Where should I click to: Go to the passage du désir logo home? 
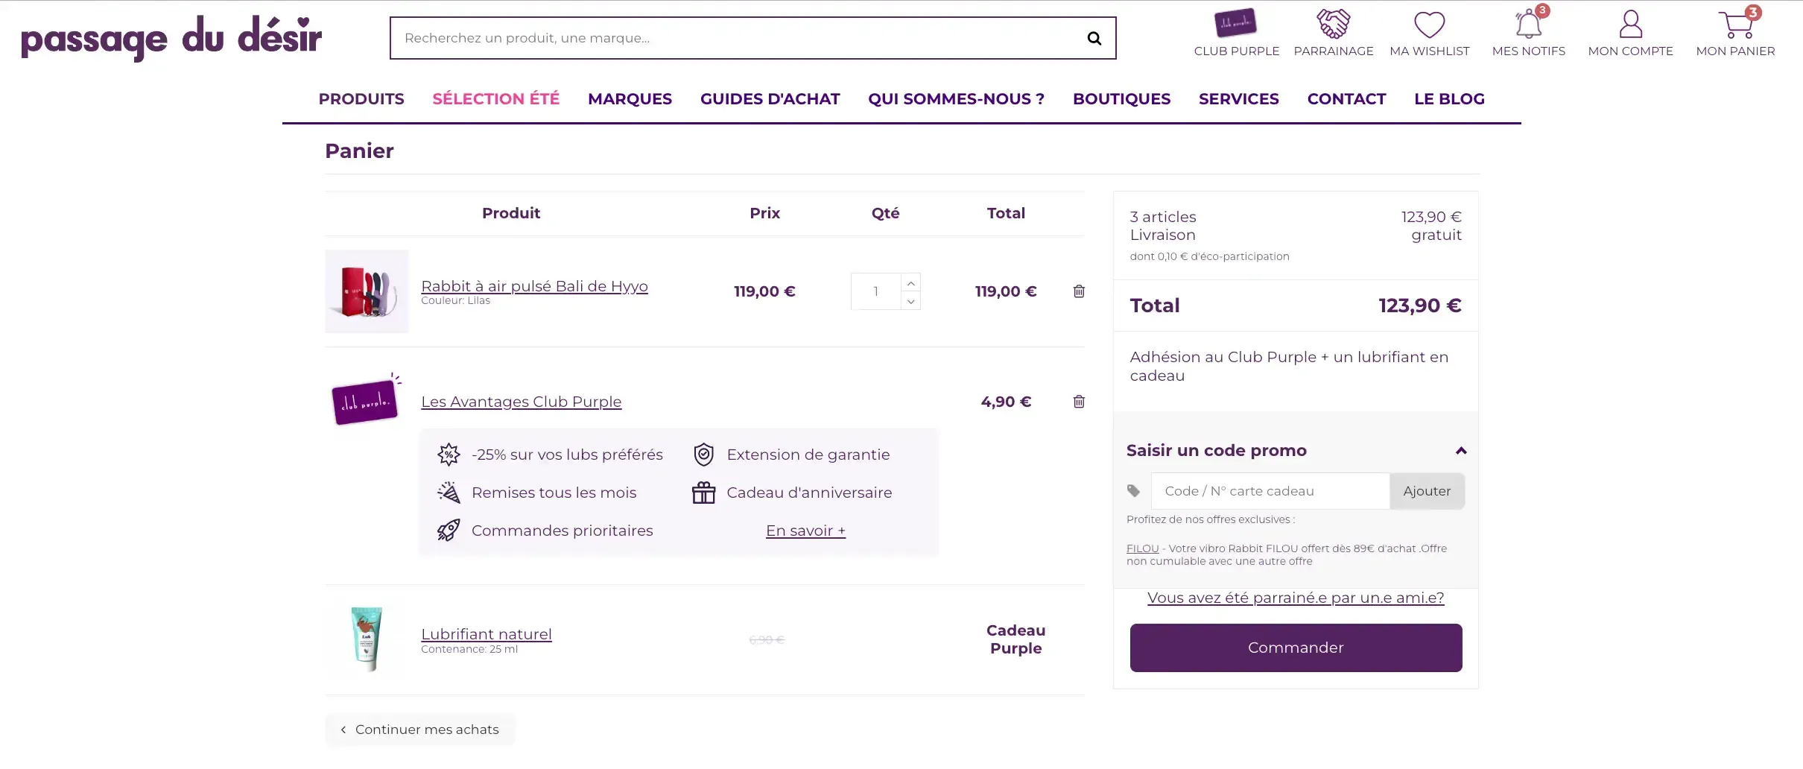[x=171, y=37]
